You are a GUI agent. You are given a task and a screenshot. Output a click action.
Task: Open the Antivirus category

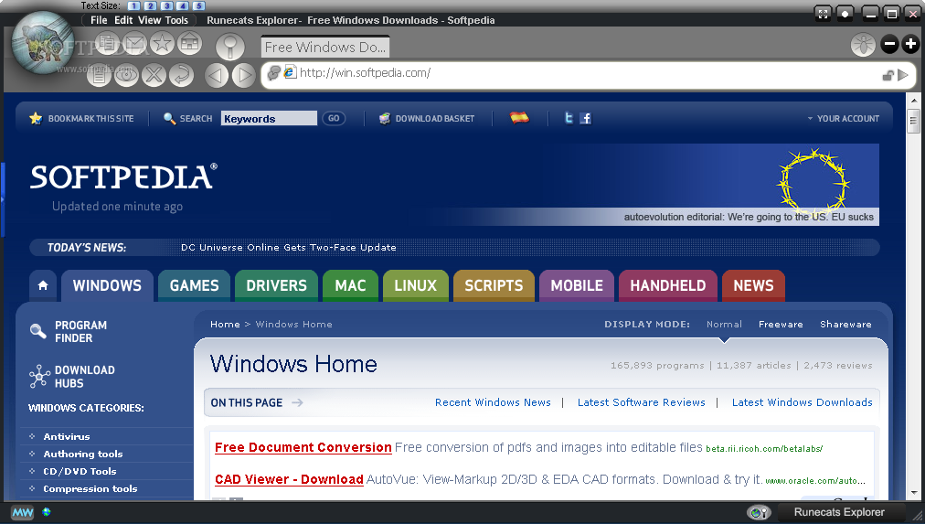pyautogui.click(x=67, y=437)
